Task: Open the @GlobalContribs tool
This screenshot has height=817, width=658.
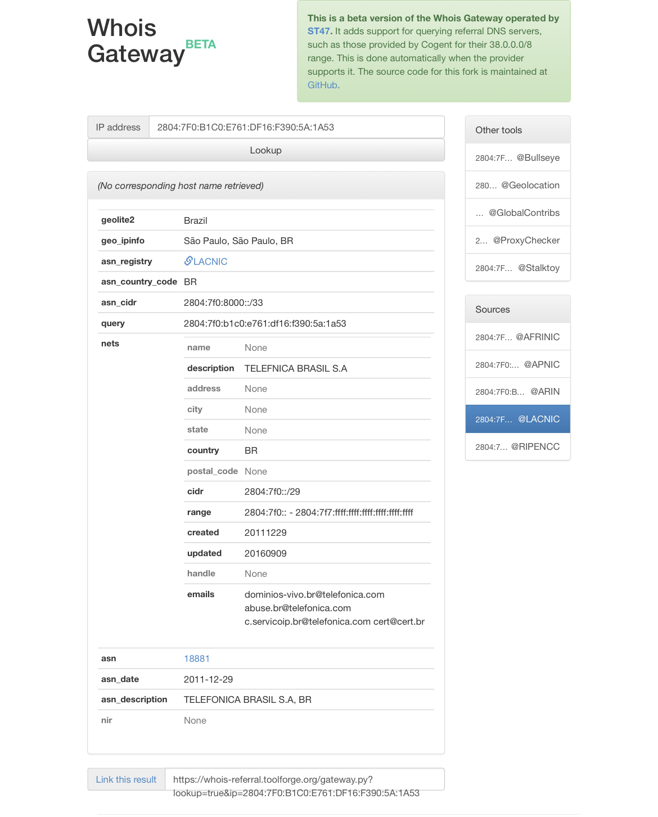Action: 518,213
